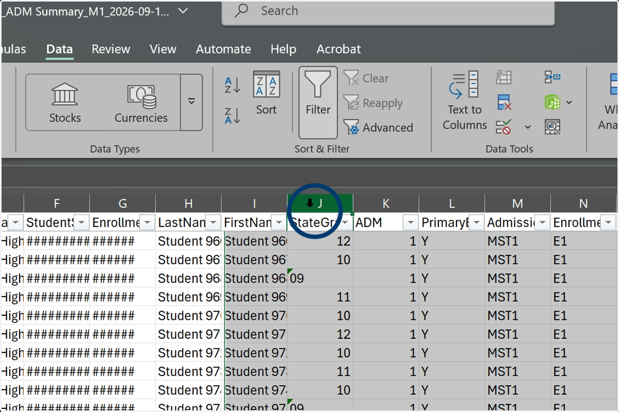Switch to the View tab
This screenshot has height=412, width=619.
point(163,49)
